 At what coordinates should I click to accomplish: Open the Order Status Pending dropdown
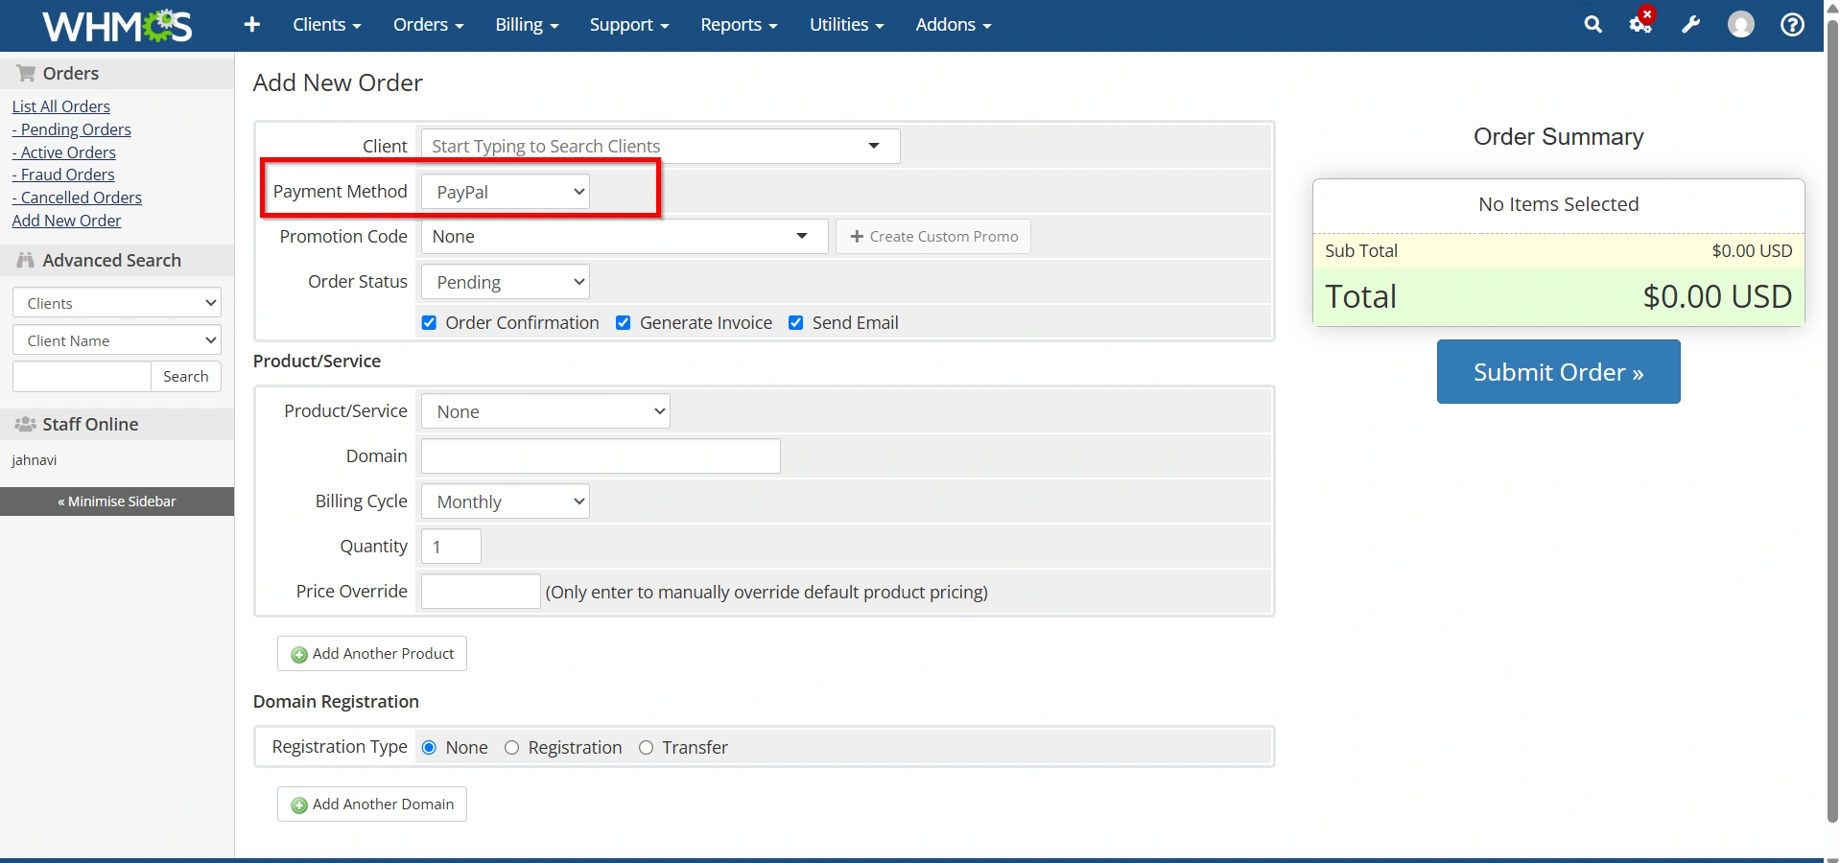(x=505, y=282)
